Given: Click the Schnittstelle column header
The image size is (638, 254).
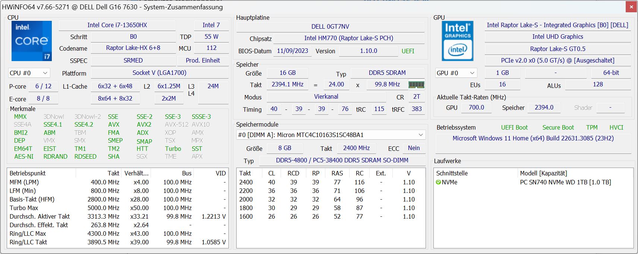Looking at the screenshot, I should [452, 173].
